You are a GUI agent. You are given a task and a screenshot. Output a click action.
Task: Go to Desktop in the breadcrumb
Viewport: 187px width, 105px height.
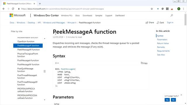click(31, 23)
